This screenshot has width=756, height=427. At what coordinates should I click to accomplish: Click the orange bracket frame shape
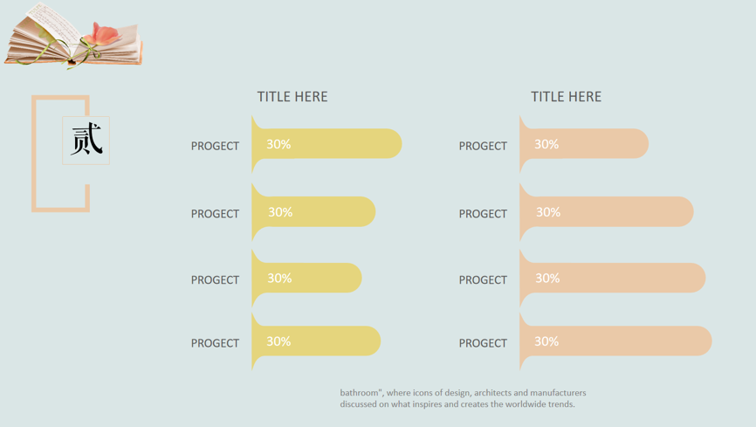(61, 154)
